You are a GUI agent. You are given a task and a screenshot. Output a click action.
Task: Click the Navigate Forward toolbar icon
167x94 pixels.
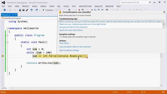[10, 10]
